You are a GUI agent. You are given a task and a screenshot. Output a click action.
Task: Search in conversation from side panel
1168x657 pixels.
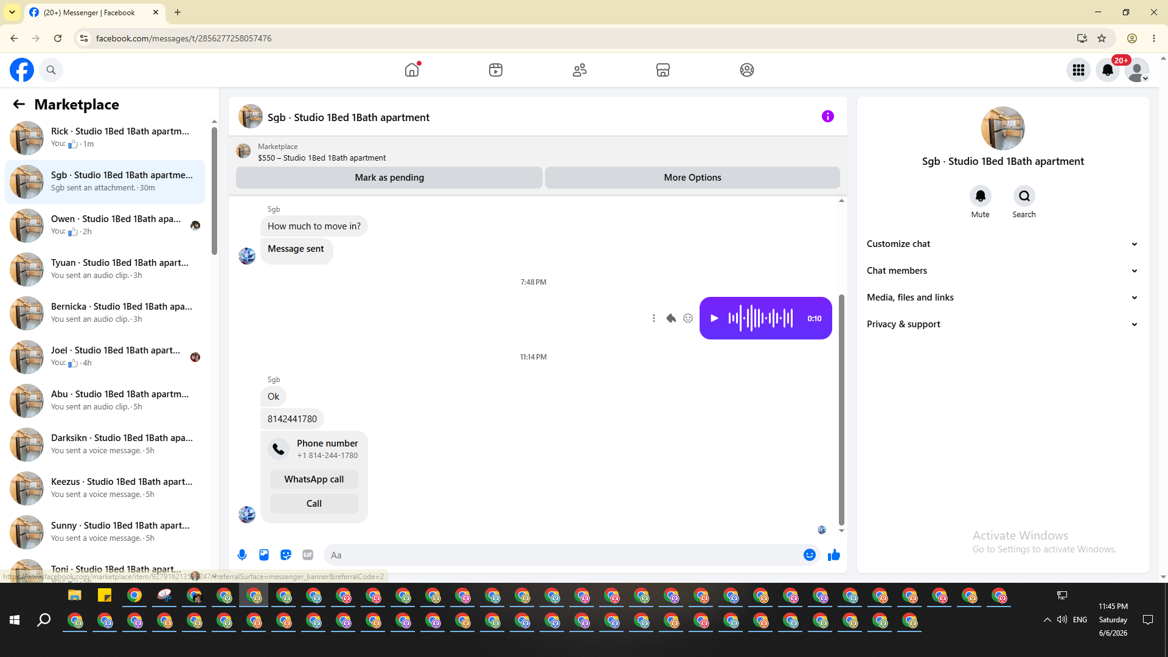1024,196
